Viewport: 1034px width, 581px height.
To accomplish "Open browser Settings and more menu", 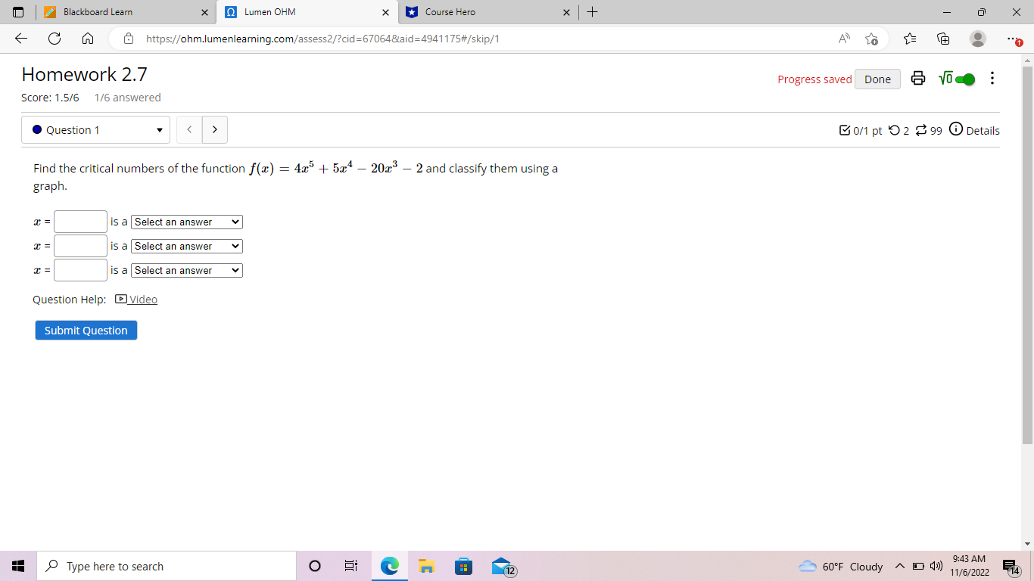I will (x=1013, y=39).
